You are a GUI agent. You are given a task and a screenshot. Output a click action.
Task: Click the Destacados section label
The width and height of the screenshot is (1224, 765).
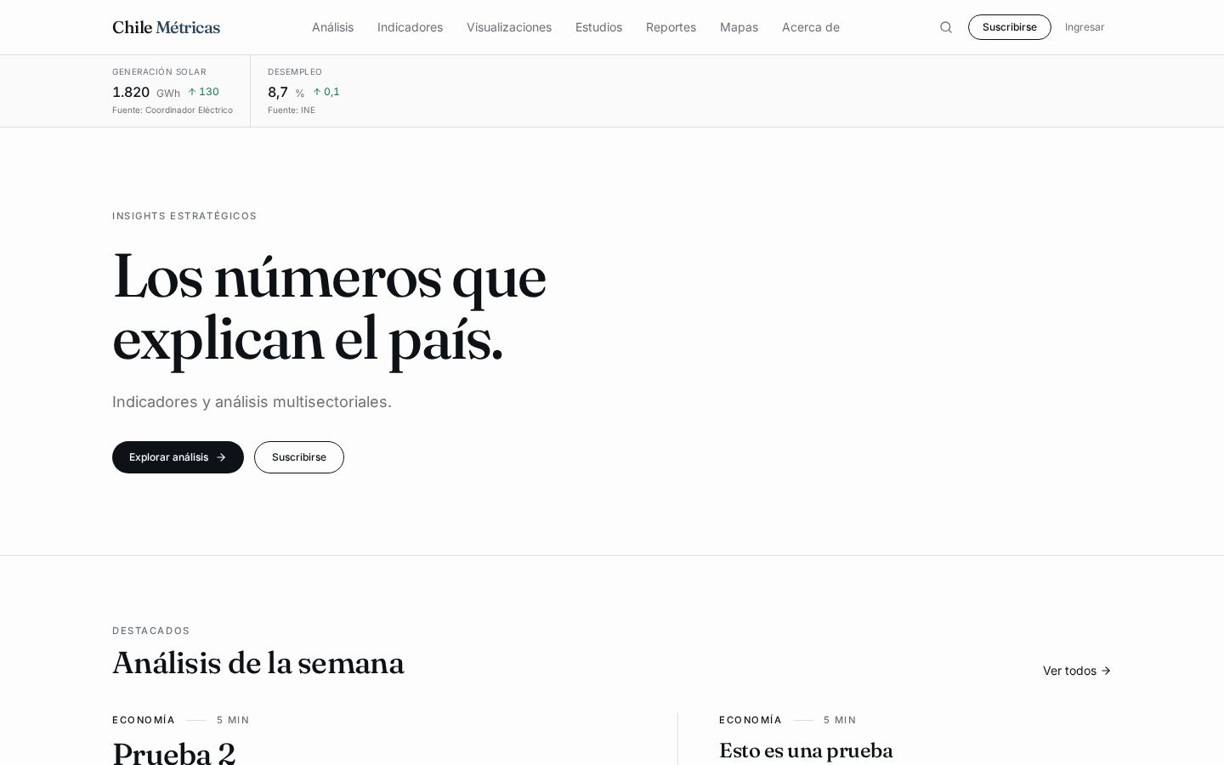(x=151, y=631)
